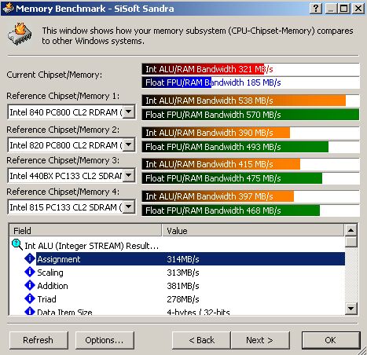Open the Options... dialog
The height and width of the screenshot is (355, 367).
tap(105, 340)
